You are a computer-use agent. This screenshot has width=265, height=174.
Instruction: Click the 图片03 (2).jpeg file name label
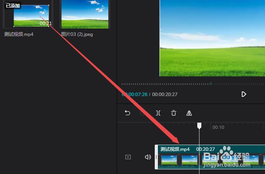click(x=77, y=34)
